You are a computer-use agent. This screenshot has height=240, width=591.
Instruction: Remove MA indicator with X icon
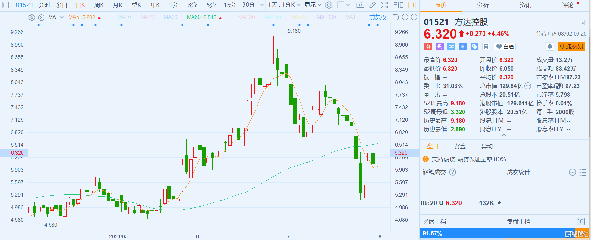tap(41, 18)
